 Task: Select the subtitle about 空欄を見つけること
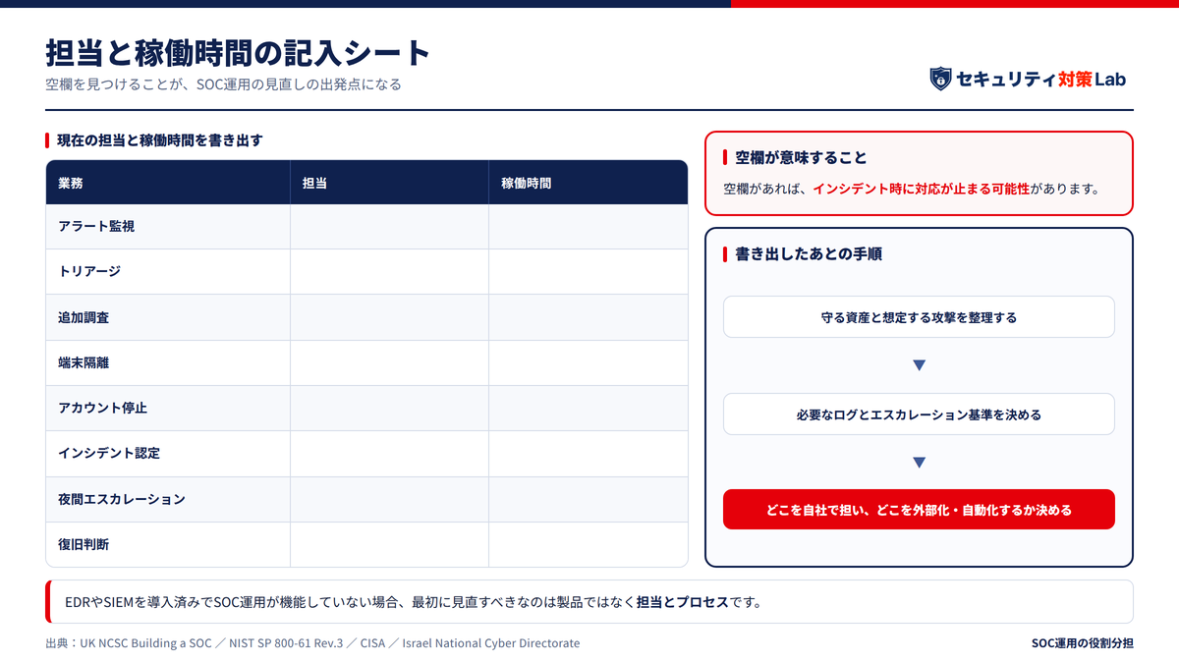pyautogui.click(x=223, y=84)
